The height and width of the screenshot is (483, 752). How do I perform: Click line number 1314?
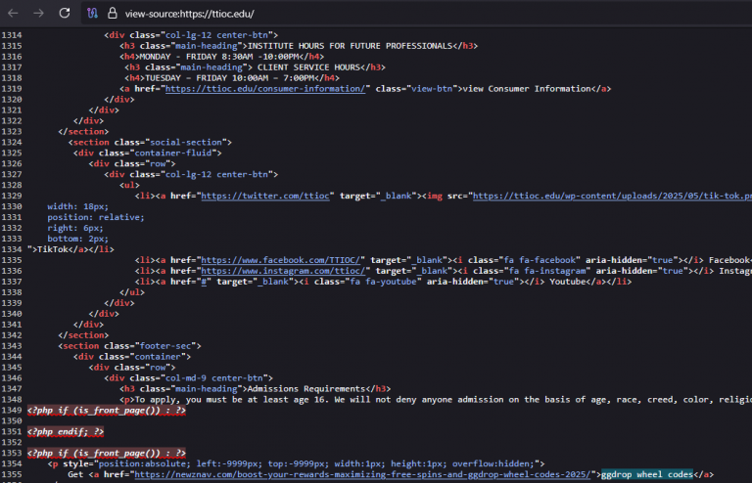coord(12,35)
